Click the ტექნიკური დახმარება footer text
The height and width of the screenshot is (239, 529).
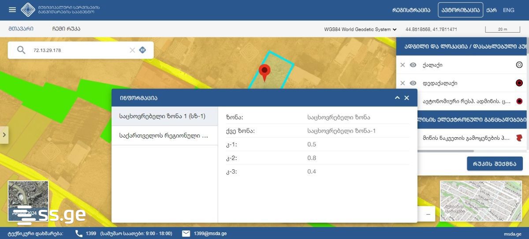tap(35, 234)
